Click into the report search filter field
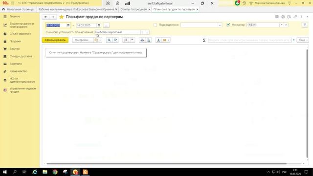This screenshot has width=313, height=176. pos(249,40)
